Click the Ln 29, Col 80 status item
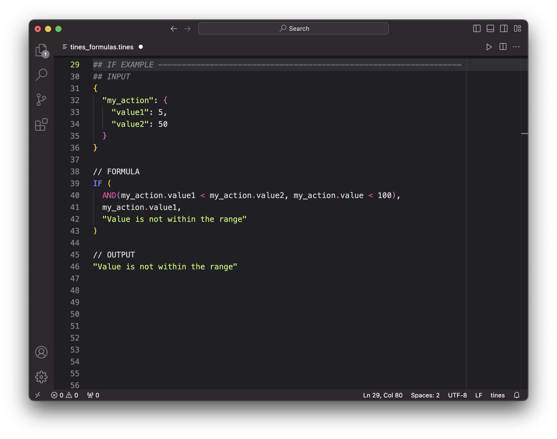 pyautogui.click(x=383, y=395)
